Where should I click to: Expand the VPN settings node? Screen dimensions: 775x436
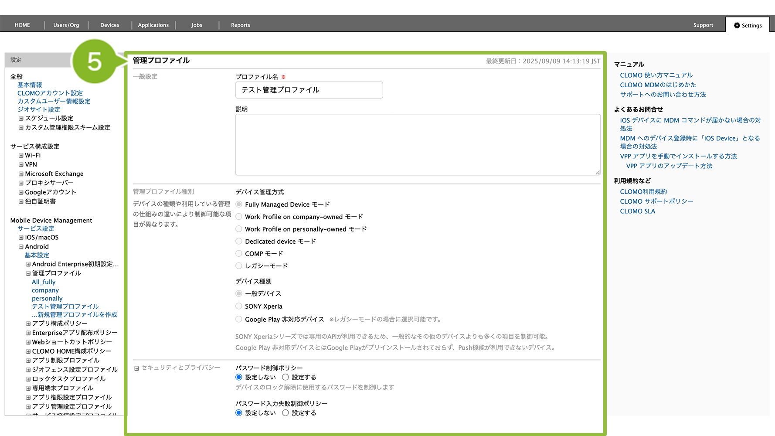tap(21, 165)
